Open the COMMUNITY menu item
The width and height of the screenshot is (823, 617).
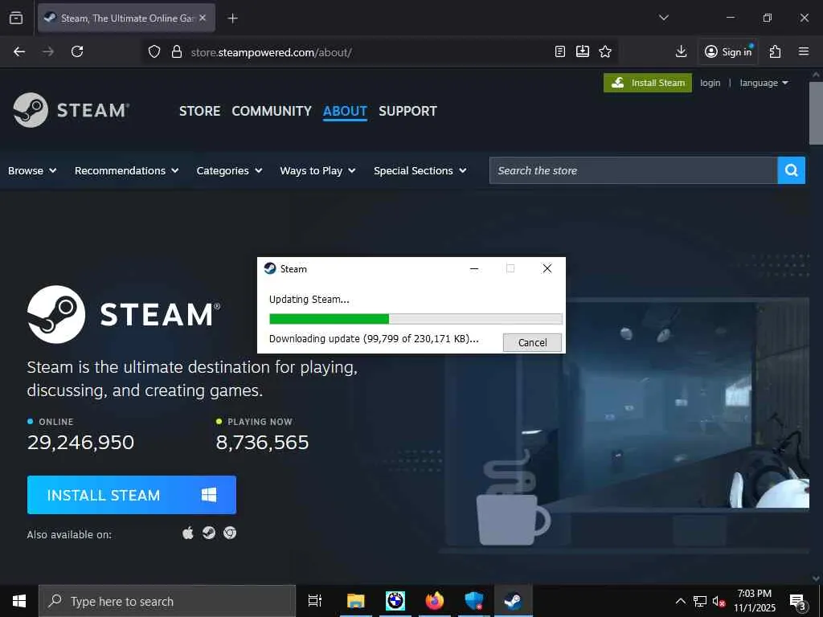point(272,111)
